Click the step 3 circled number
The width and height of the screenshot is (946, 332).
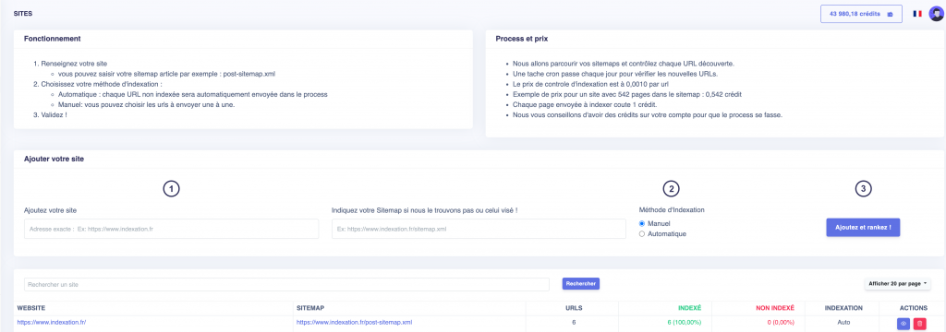click(x=864, y=189)
